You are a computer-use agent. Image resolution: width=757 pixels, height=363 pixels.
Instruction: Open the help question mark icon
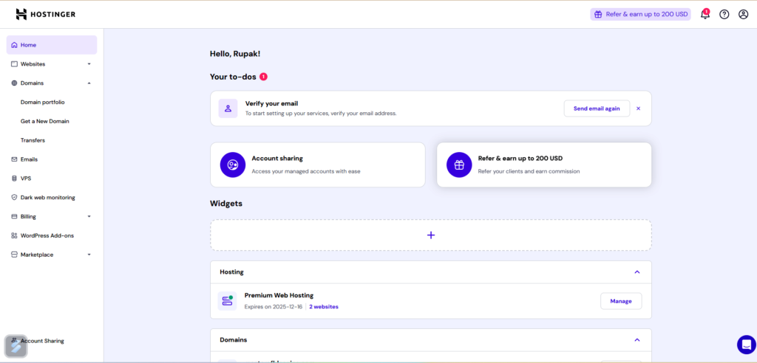pyautogui.click(x=724, y=15)
